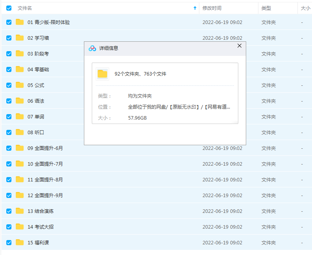
Task: Uncheck the 07 单词 checkbox
Action: point(9,116)
